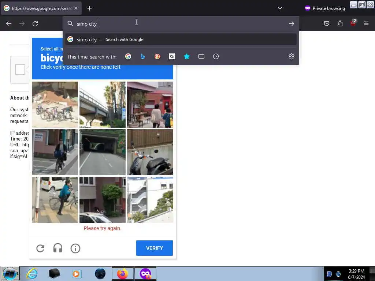This screenshot has width=375, height=281.
Task: Choose 'simp city — Search with Google' suggestion
Action: click(x=181, y=40)
